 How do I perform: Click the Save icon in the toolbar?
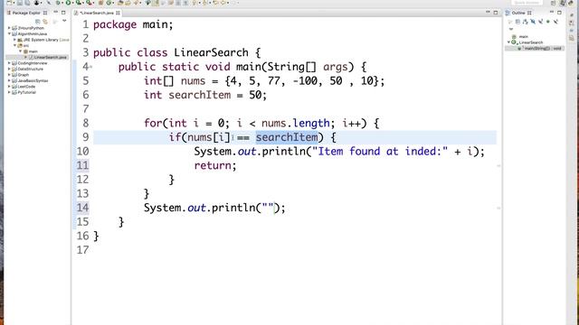pos(20,3)
